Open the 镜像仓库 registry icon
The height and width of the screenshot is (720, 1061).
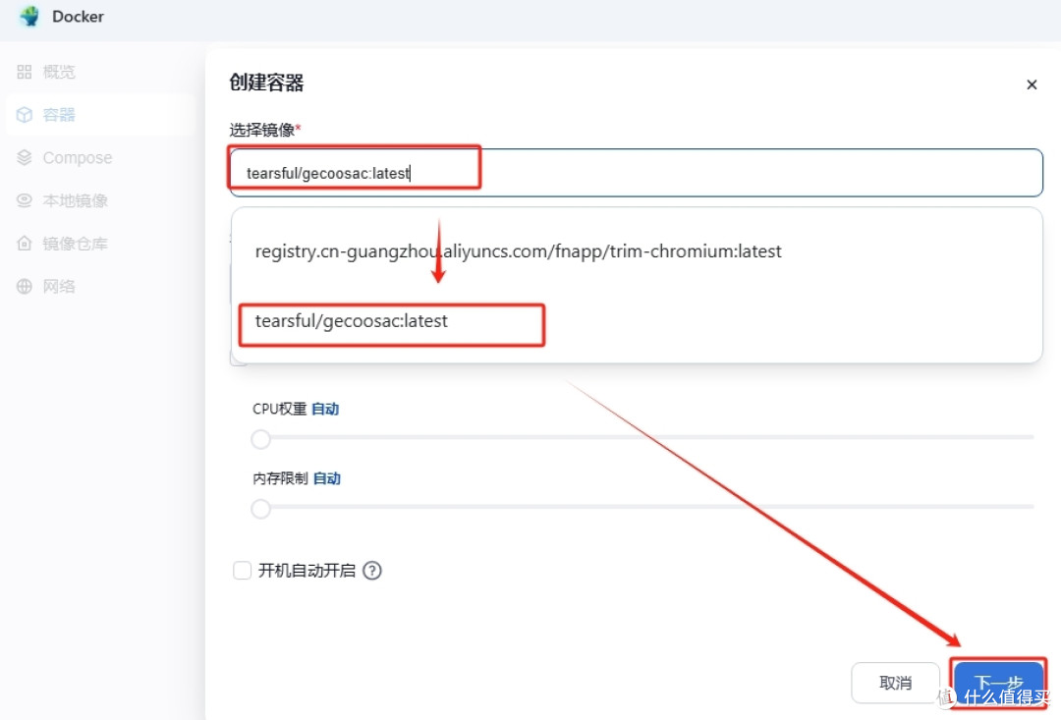tap(24, 243)
